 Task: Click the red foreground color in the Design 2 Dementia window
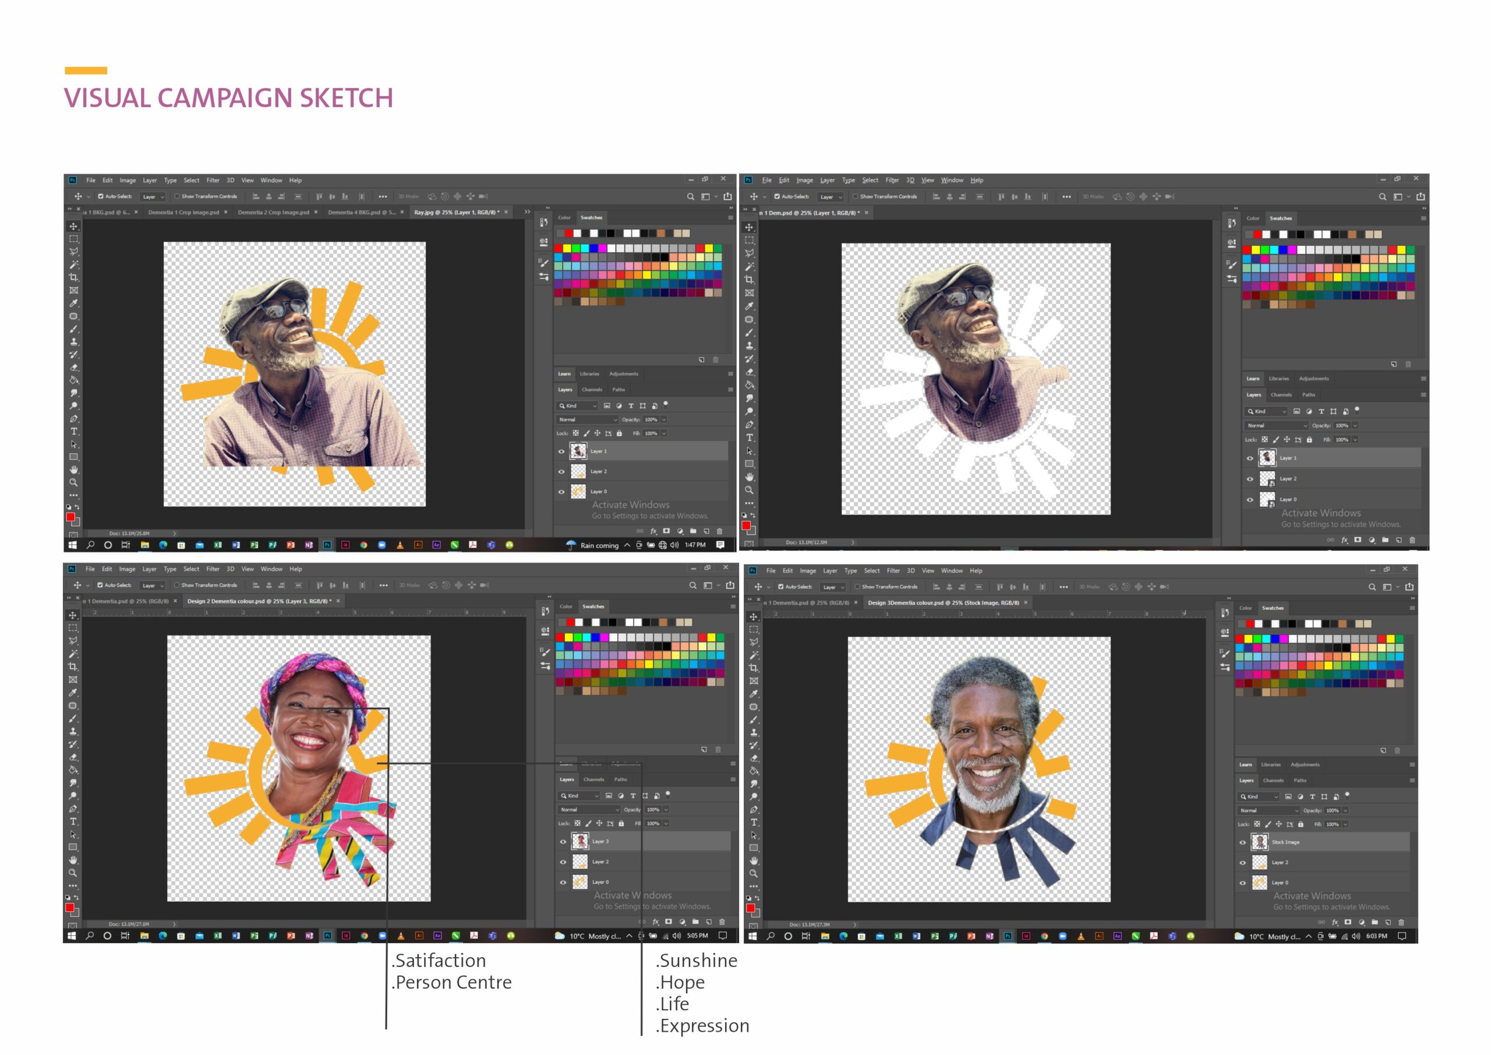click(69, 908)
